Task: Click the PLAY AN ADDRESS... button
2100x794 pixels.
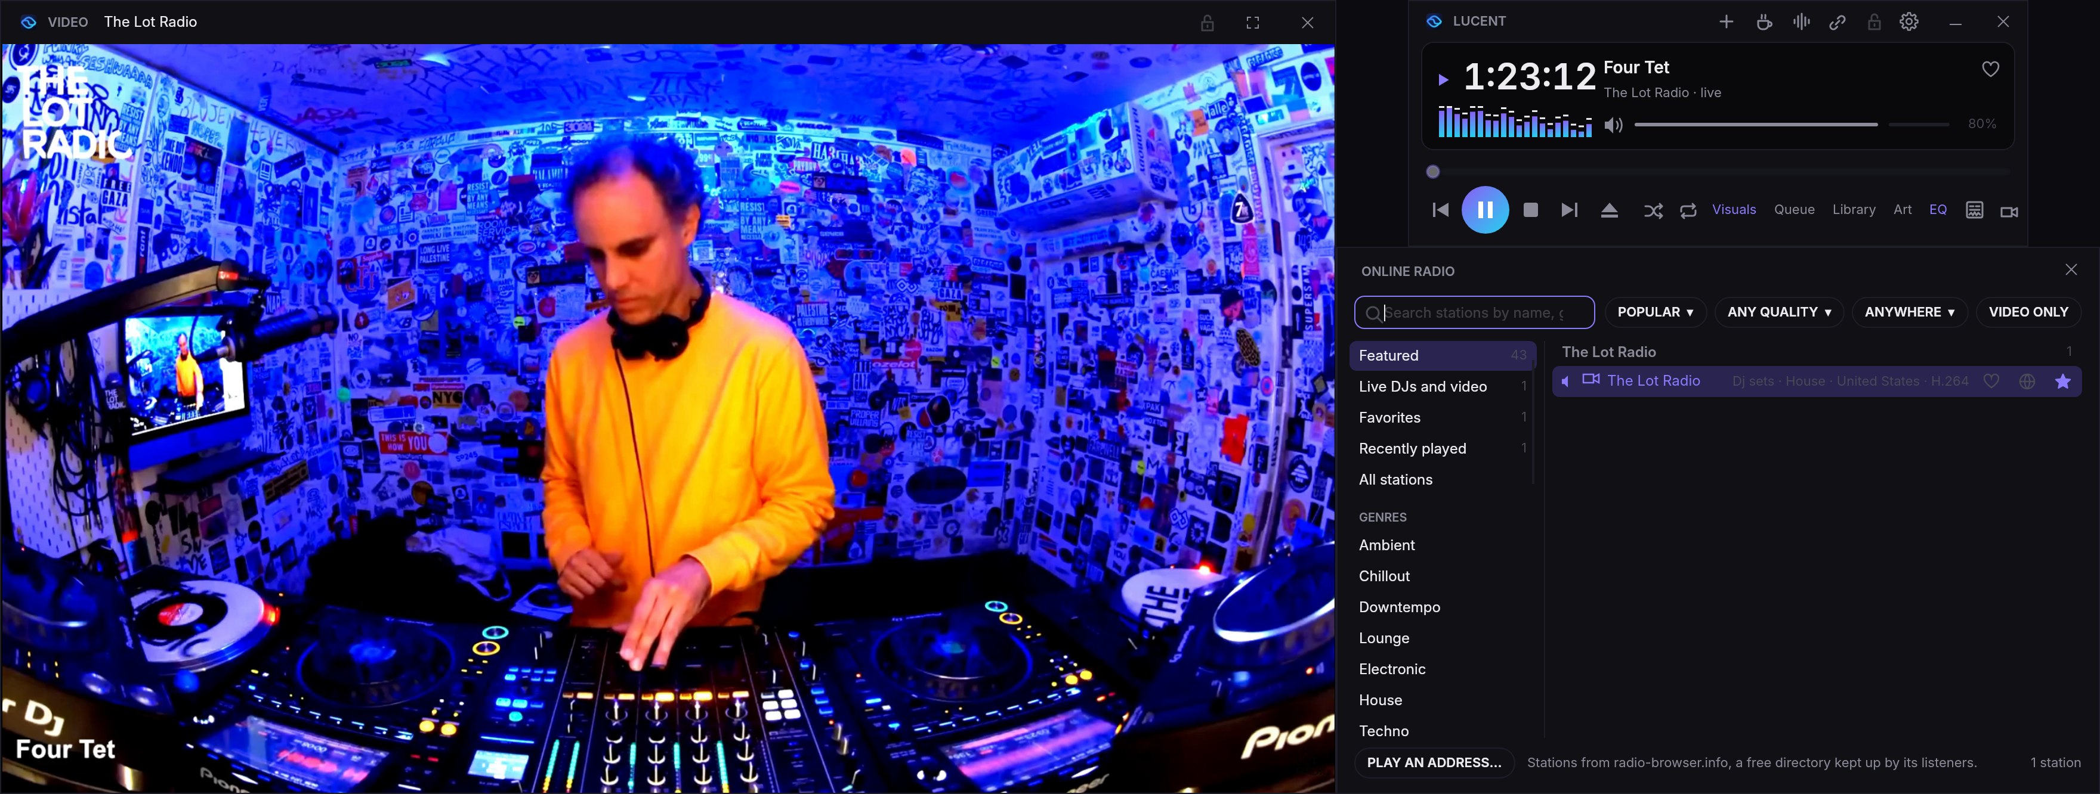Action: coord(1434,763)
